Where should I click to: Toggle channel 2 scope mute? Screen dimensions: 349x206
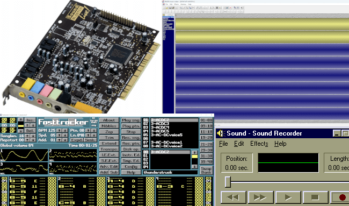pyautogui.click(x=73, y=155)
